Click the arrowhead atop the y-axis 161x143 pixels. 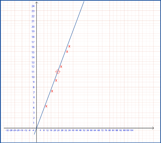click(37, 3)
